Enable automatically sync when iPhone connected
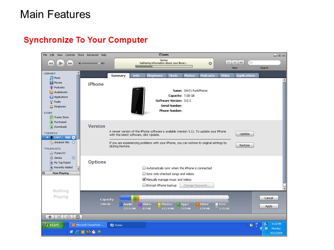The height and width of the screenshot is (250, 334). click(x=144, y=168)
